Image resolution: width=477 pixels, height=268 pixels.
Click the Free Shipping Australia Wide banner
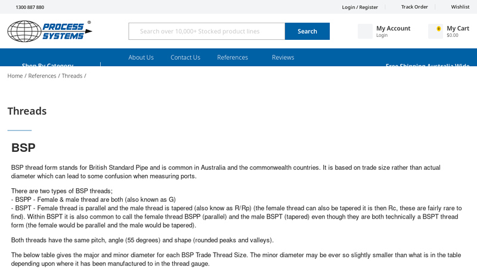(427, 65)
